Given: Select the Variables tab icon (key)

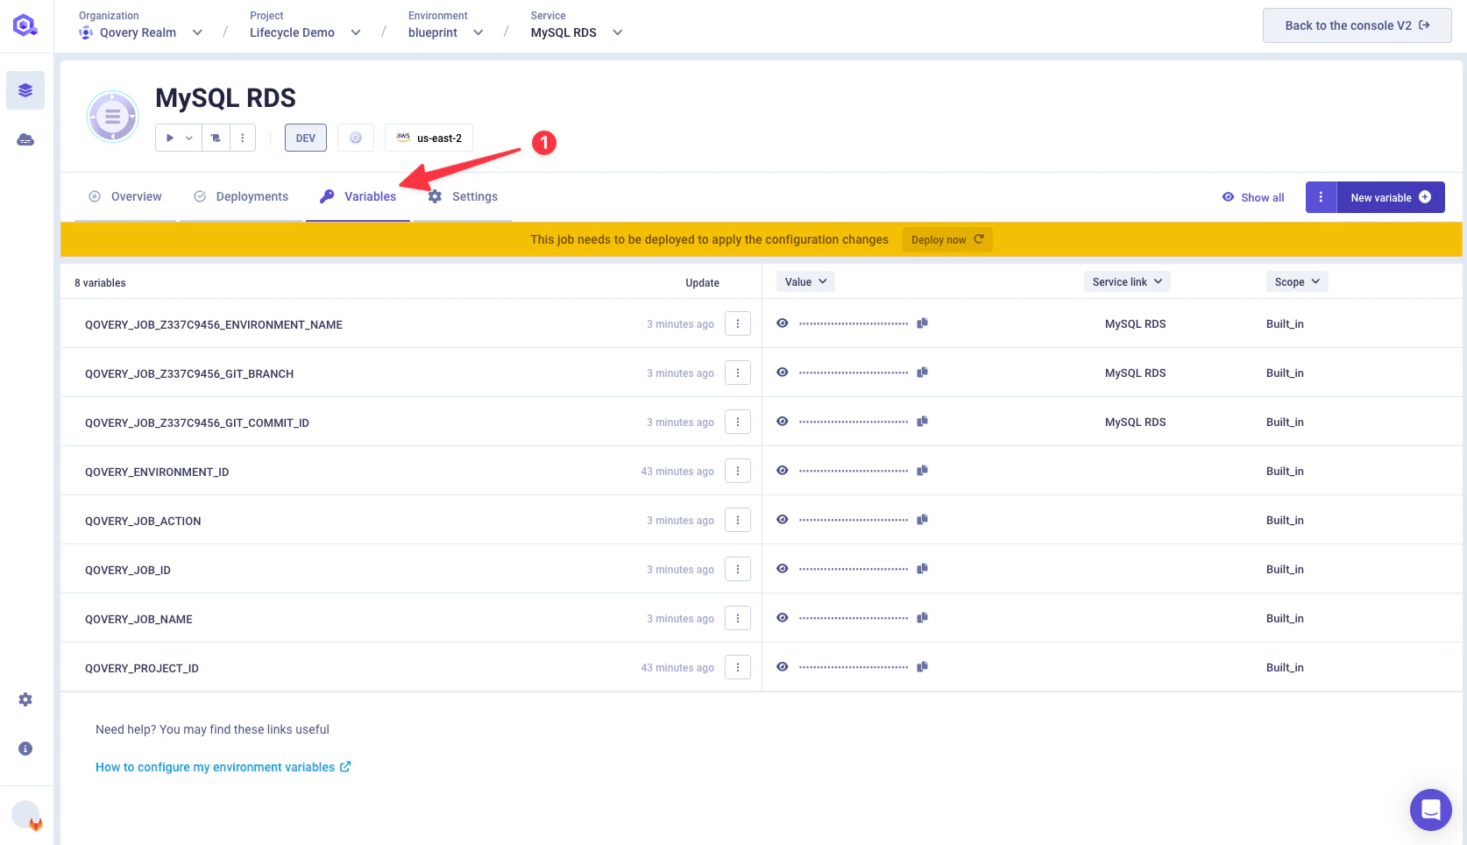Looking at the screenshot, I should coord(327,196).
